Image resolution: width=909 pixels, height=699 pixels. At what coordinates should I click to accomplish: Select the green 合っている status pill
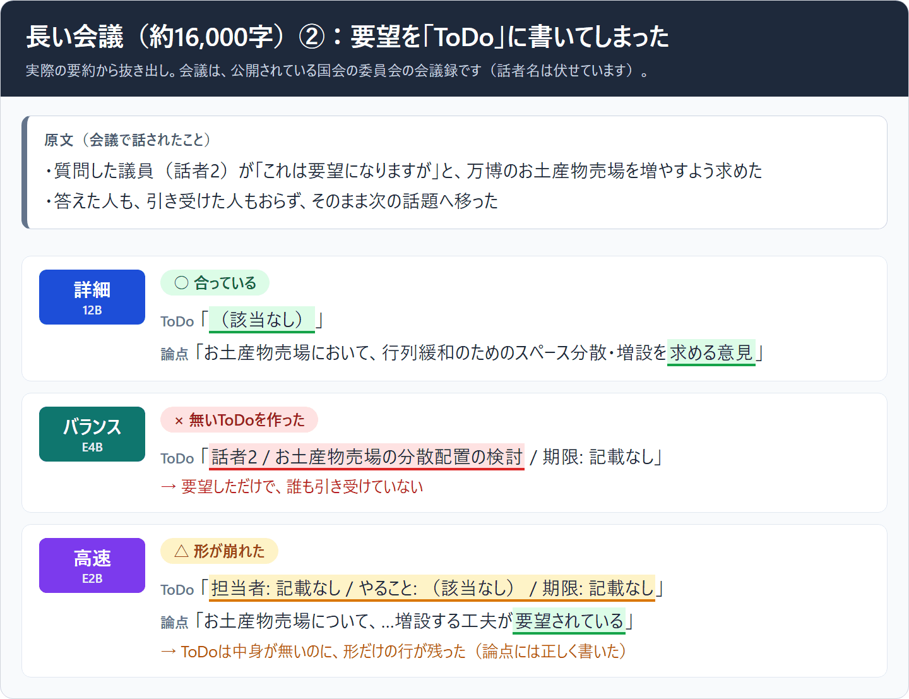[215, 283]
